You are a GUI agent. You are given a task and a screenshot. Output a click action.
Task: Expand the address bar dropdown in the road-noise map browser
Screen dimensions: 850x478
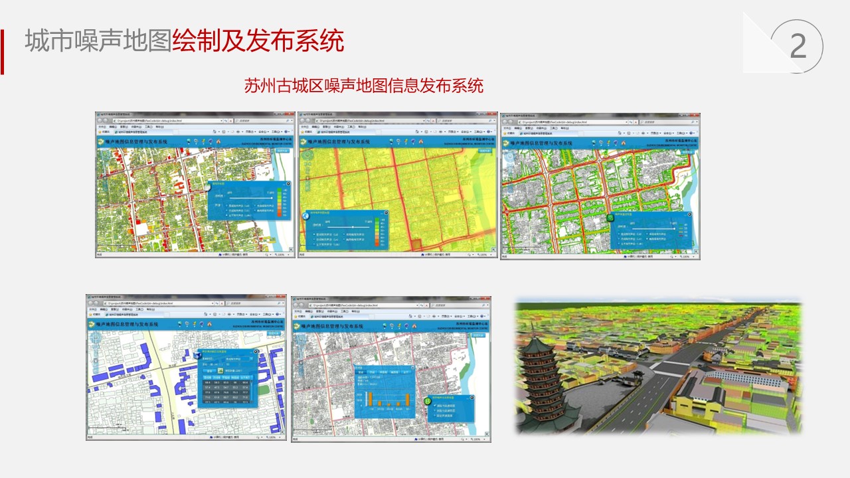pyautogui.click(x=628, y=121)
